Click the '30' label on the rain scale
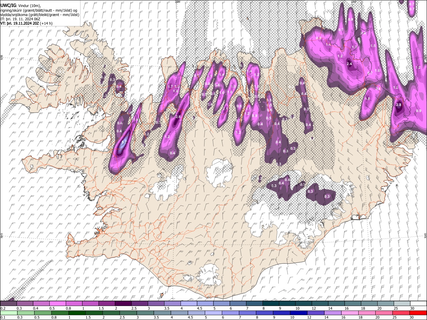 tap(412, 318)
